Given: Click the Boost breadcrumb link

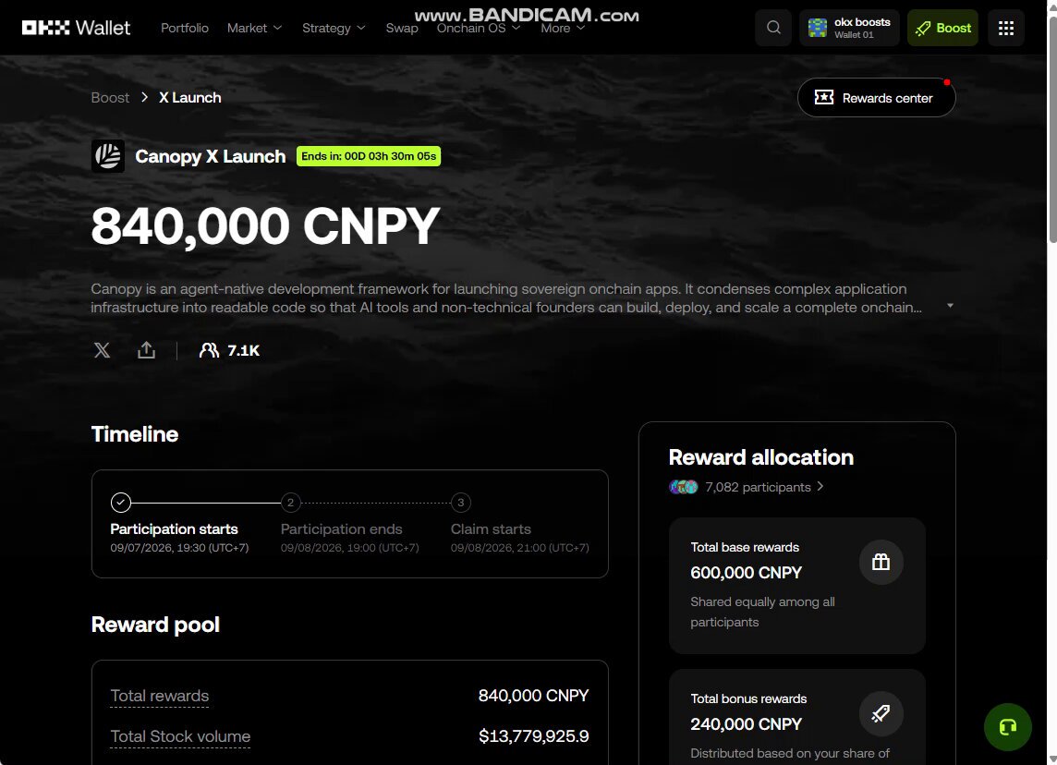Looking at the screenshot, I should [110, 98].
